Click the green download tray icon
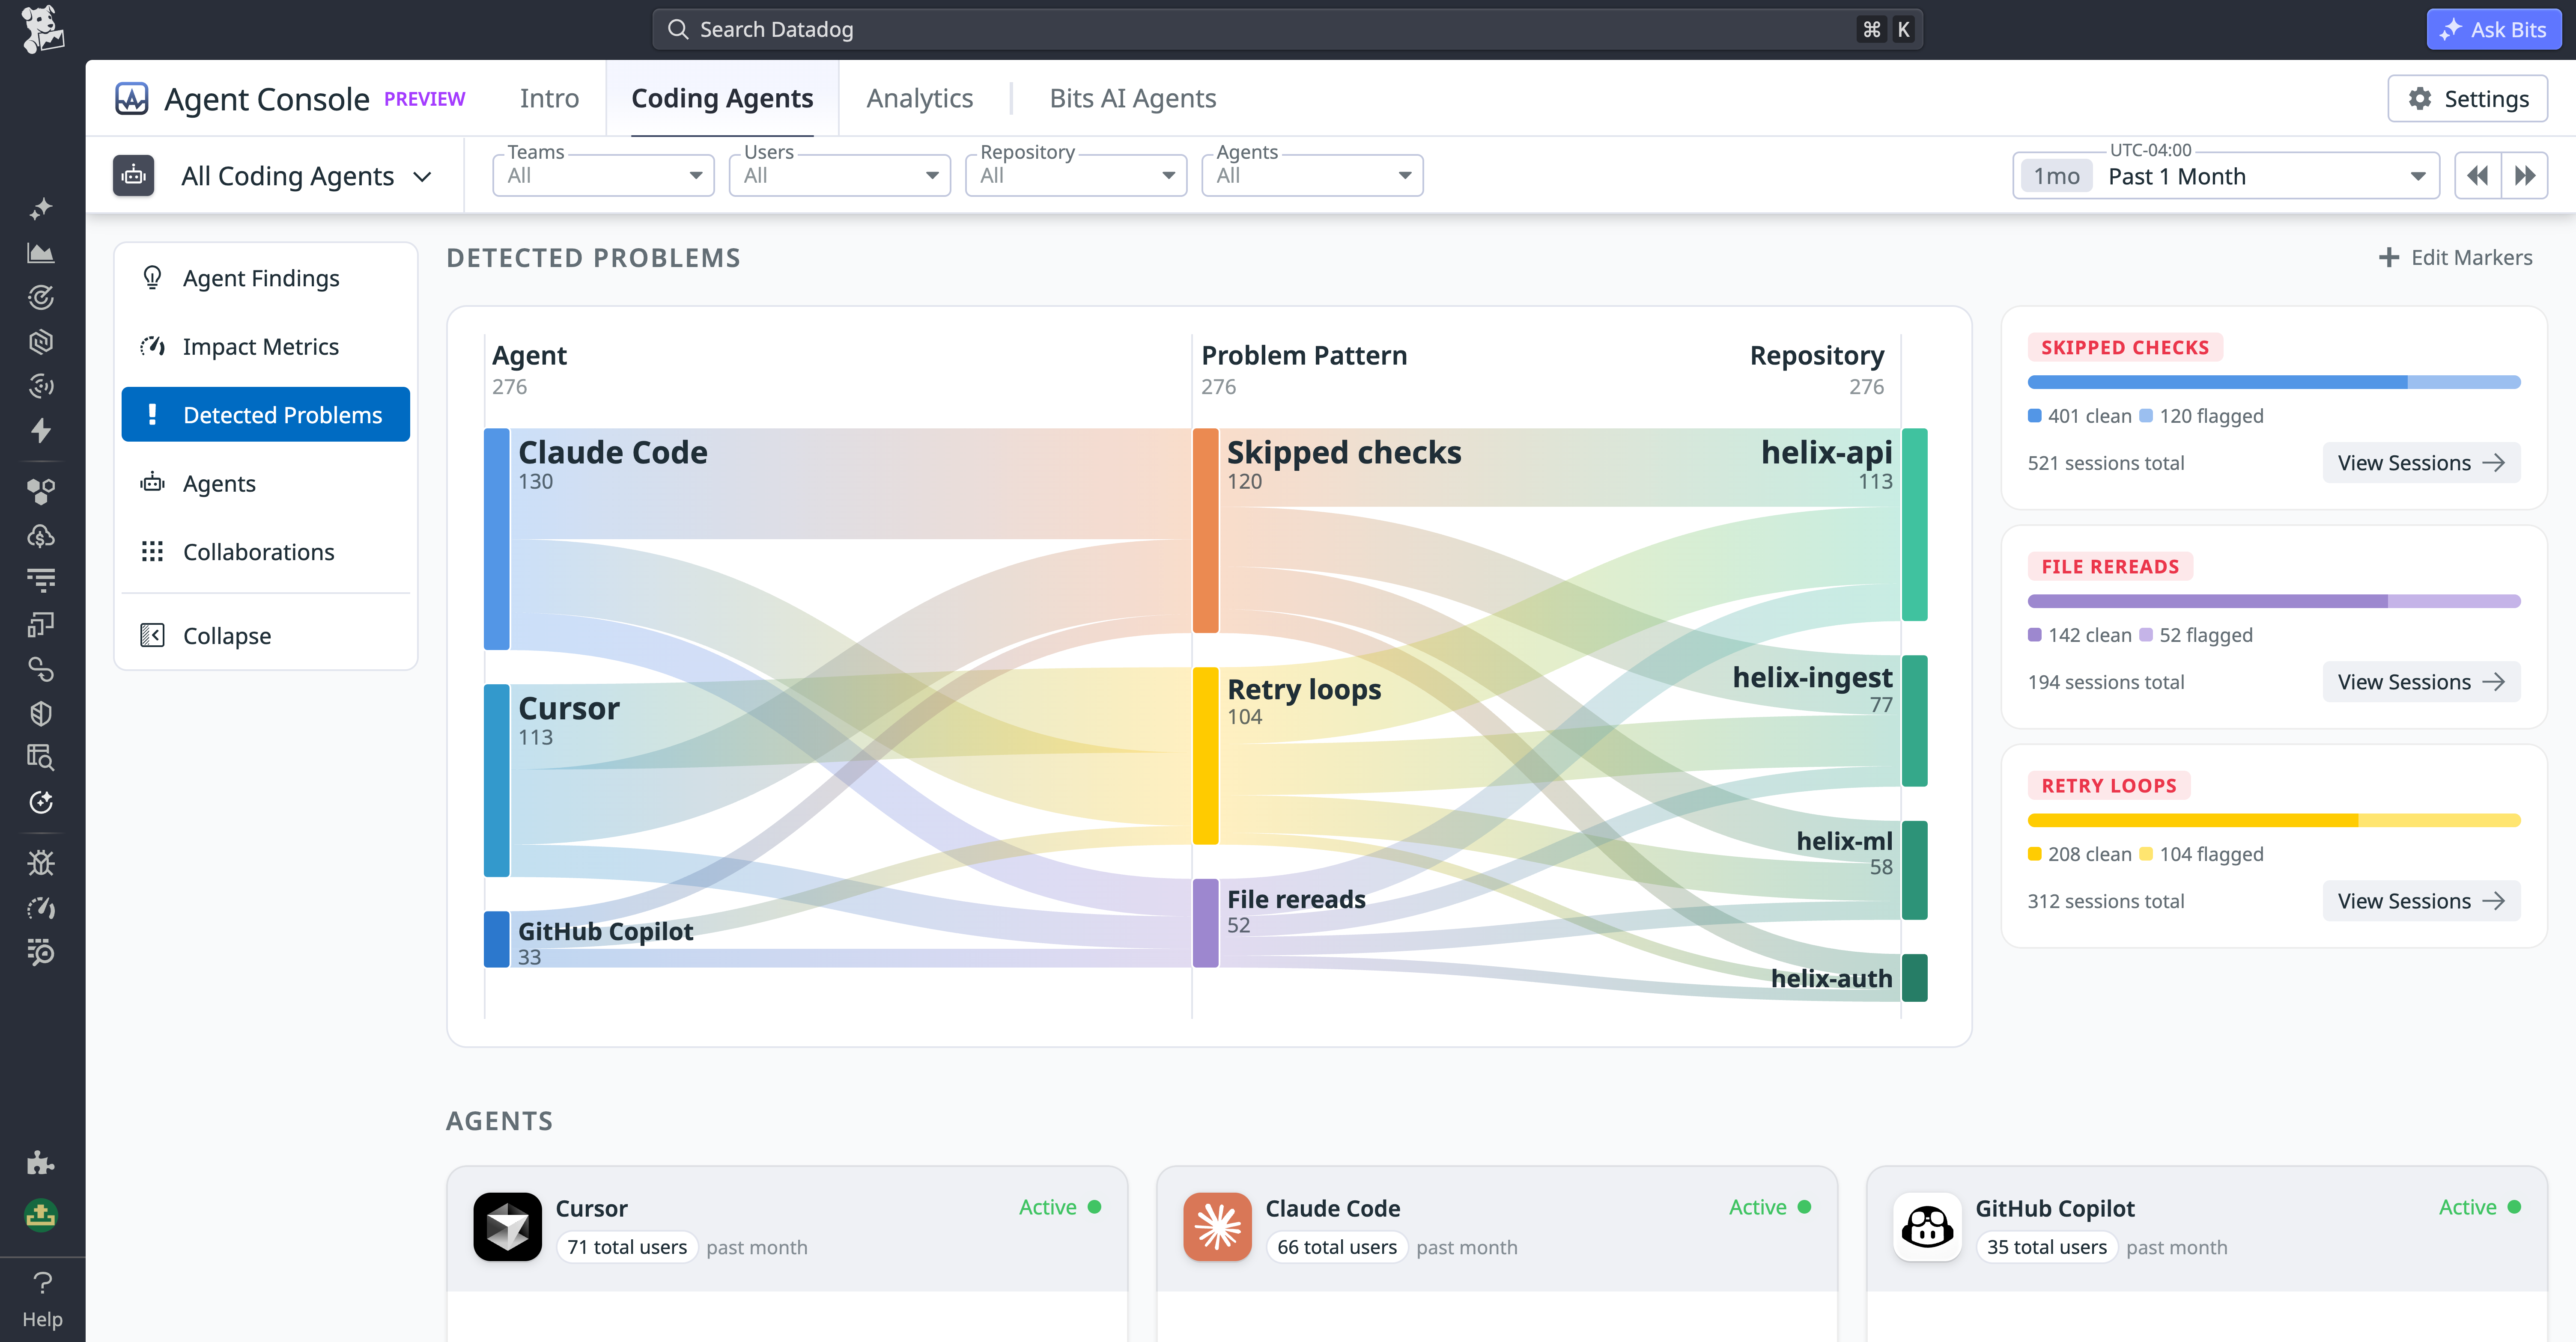Viewport: 2576px width, 1342px height. [x=41, y=1215]
